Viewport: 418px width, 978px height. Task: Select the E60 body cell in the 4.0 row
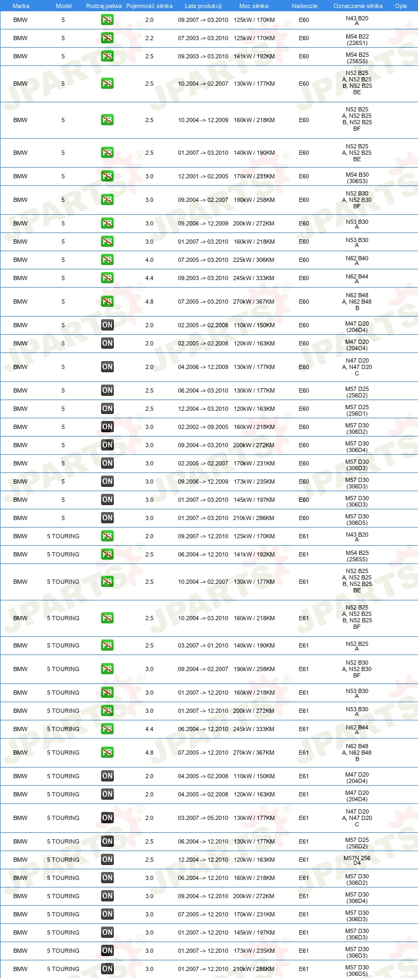(304, 260)
